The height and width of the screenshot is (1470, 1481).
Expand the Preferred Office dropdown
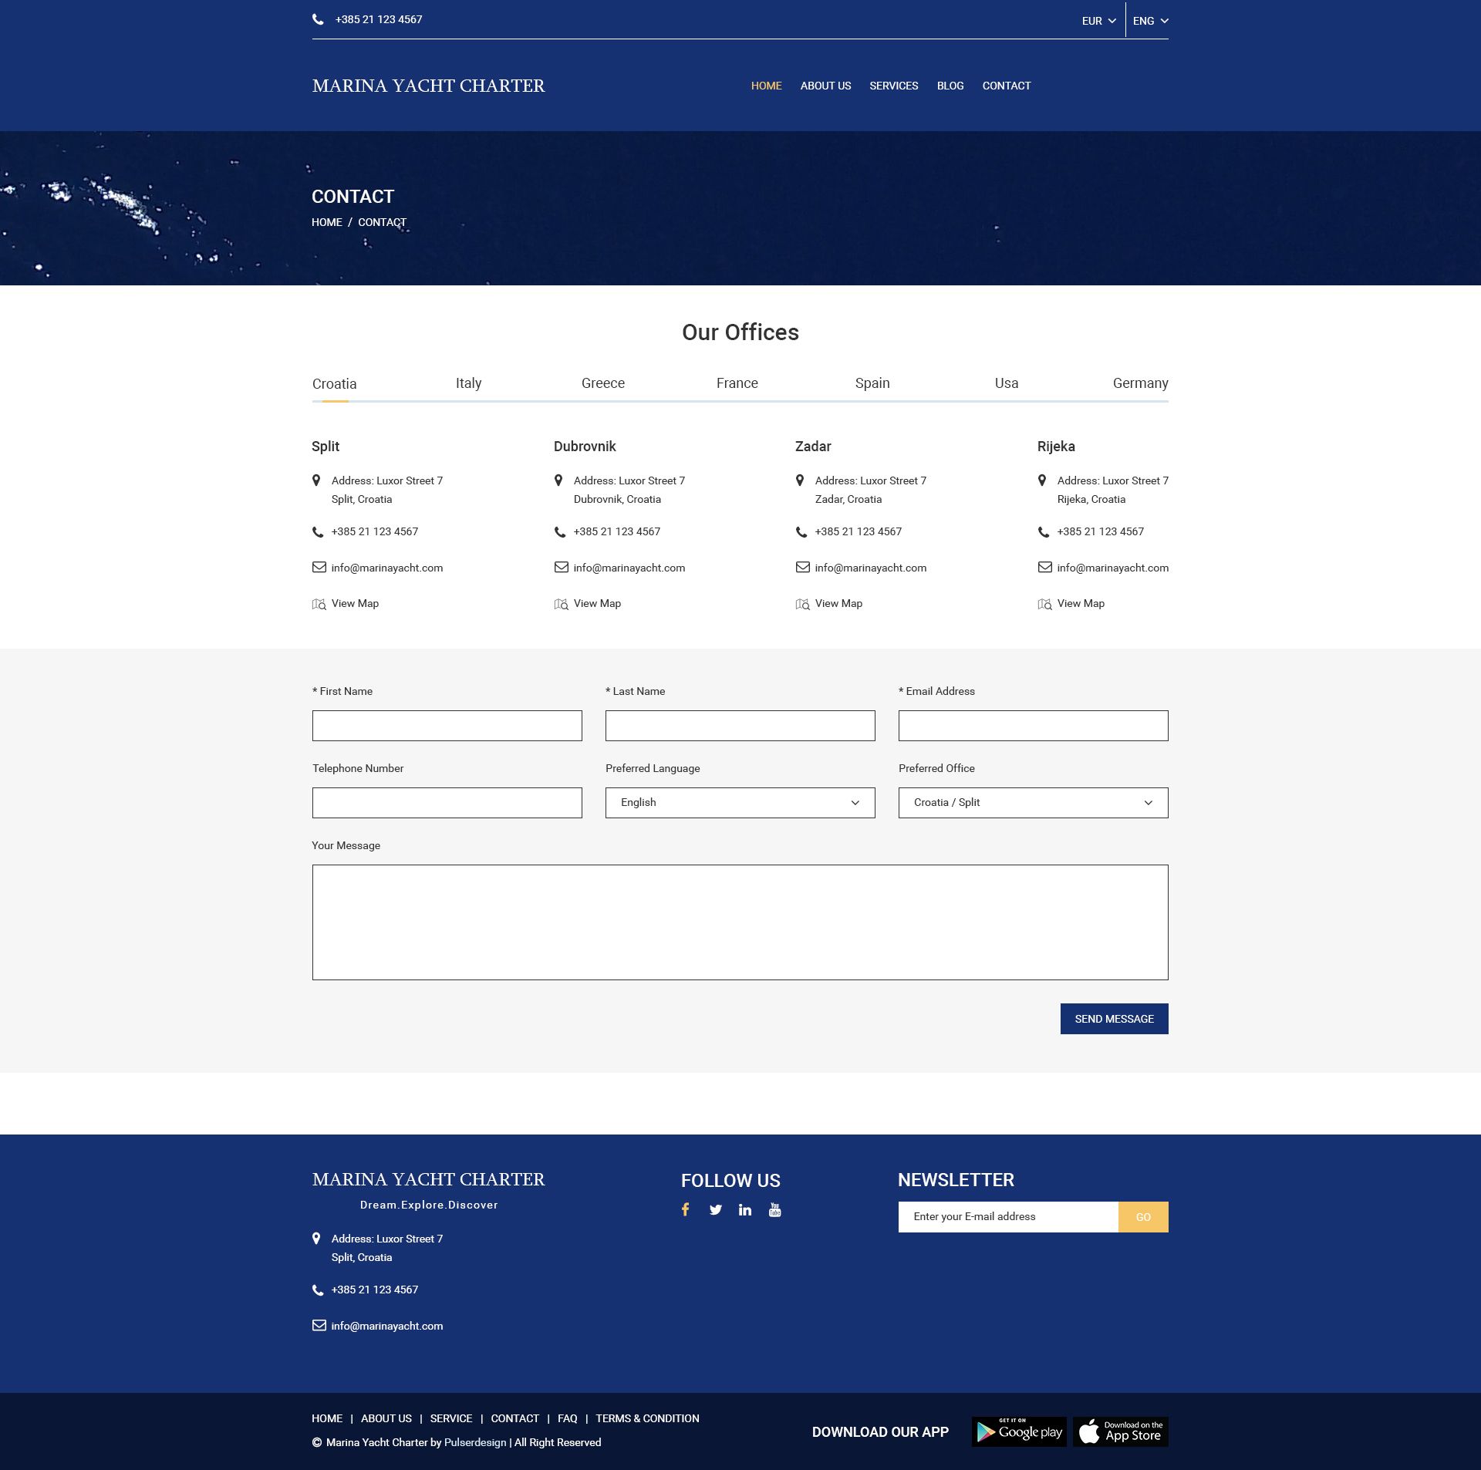1033,803
